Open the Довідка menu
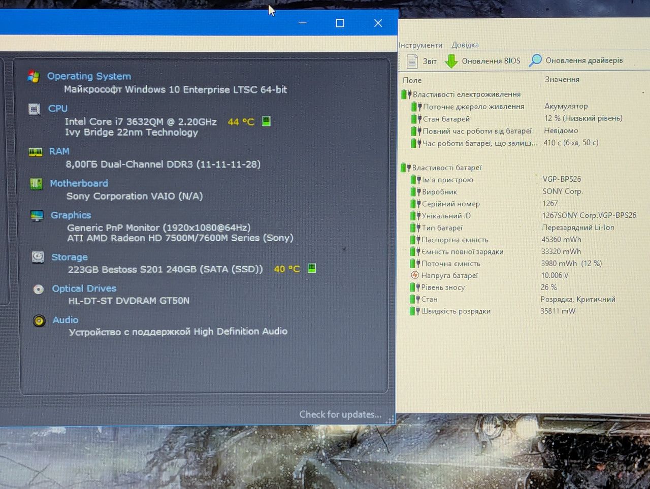 point(465,45)
